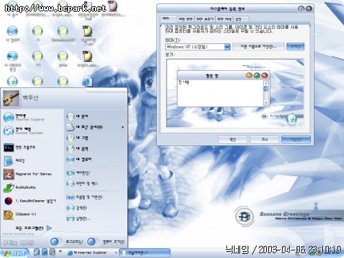This screenshot has width=344, height=258.
Task: Switch to the Desktop tab
Action: tap(186, 19)
